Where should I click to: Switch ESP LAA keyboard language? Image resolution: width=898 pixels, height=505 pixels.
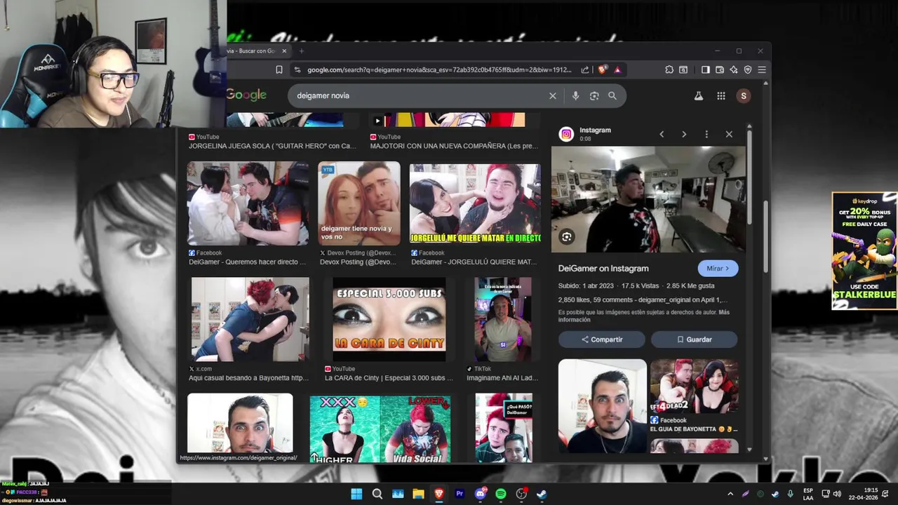click(808, 494)
